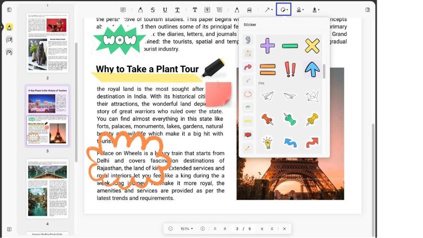Screen dimensions: 423x238
Task: Select the red pushpin sticker
Action: (267, 119)
